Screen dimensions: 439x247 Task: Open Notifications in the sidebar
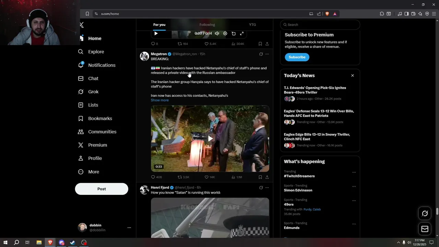point(96,65)
